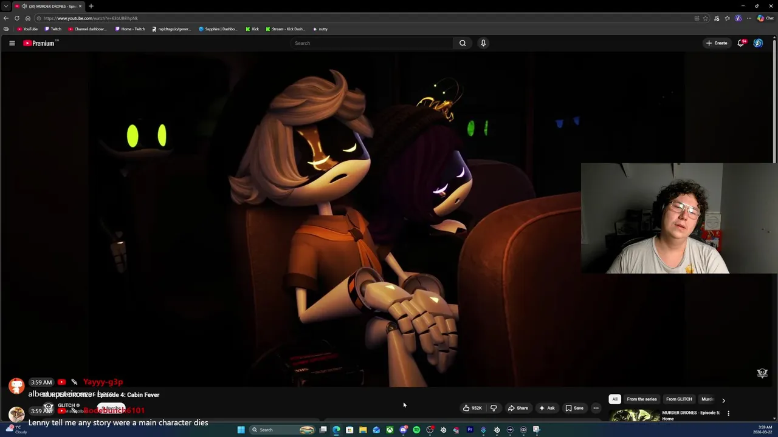The image size is (778, 437).
Task: Open the nutty bookmark
Action: click(x=320, y=29)
